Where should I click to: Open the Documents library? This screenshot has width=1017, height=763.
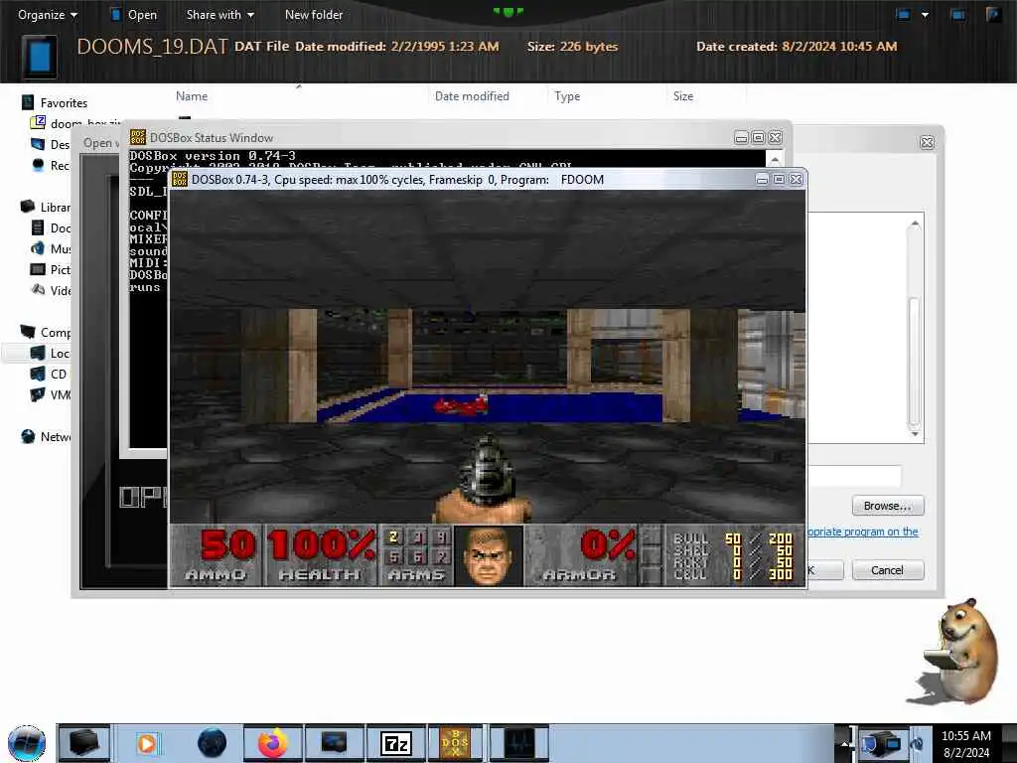click(51, 228)
